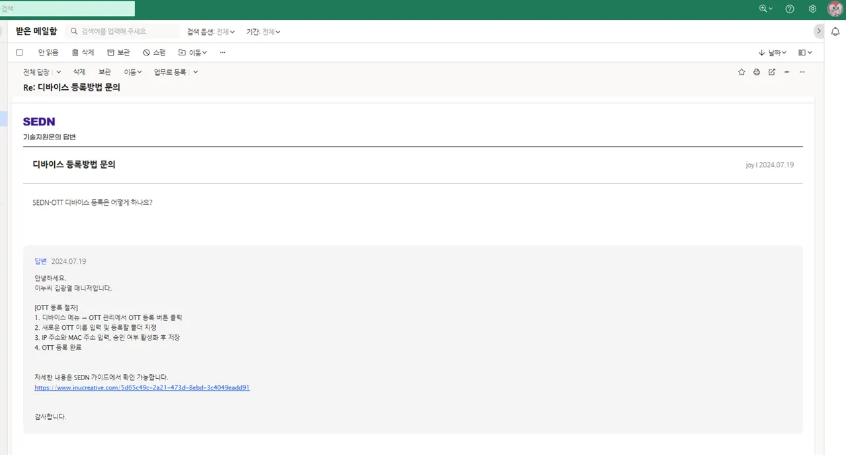
Task: Open 날짜 sort dropdown
Action: (x=777, y=52)
